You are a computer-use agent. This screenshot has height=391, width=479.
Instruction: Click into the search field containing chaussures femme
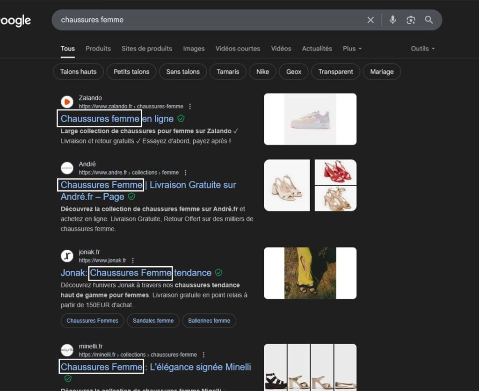[x=206, y=20]
